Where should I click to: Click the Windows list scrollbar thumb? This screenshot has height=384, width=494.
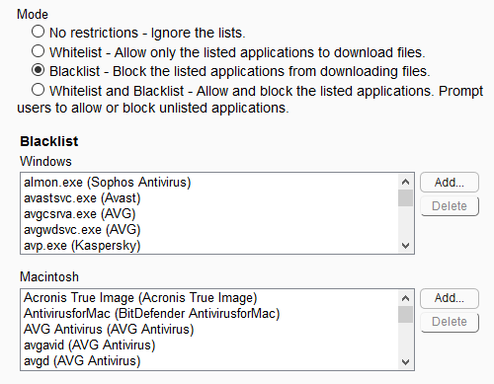[405, 198]
